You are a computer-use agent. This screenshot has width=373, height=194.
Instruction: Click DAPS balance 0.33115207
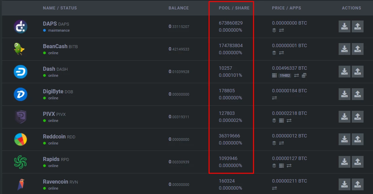click(x=179, y=26)
